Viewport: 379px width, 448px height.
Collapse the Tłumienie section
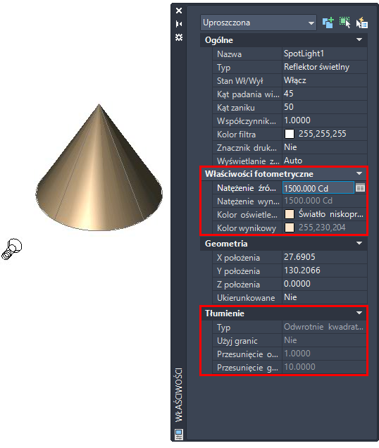point(359,313)
